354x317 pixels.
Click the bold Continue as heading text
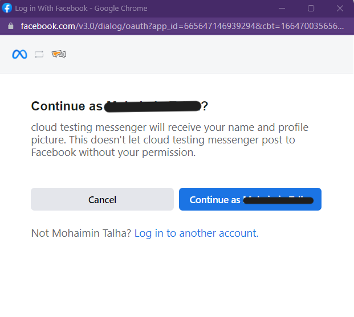coord(67,106)
